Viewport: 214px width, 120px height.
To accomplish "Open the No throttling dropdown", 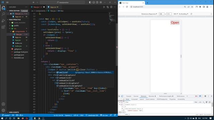I will click(x=184, y=14).
